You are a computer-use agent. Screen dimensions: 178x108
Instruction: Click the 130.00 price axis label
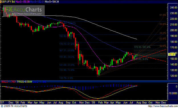(x=174, y=70)
